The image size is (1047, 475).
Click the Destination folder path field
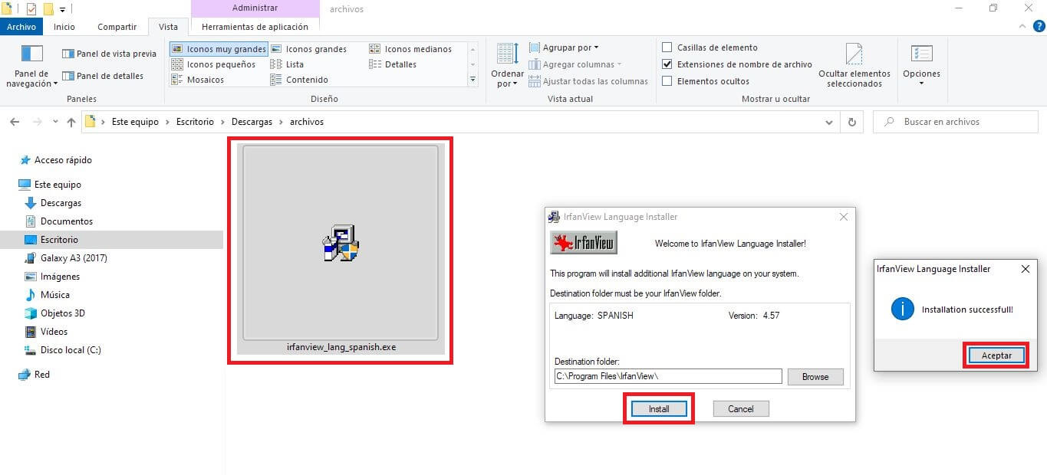pyautogui.click(x=668, y=376)
